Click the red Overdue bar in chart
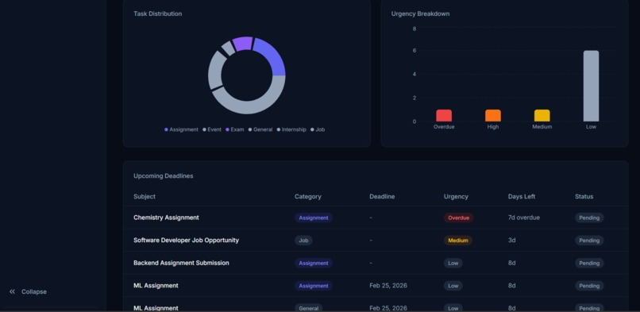Image resolution: width=640 pixels, height=312 pixels. click(444, 115)
